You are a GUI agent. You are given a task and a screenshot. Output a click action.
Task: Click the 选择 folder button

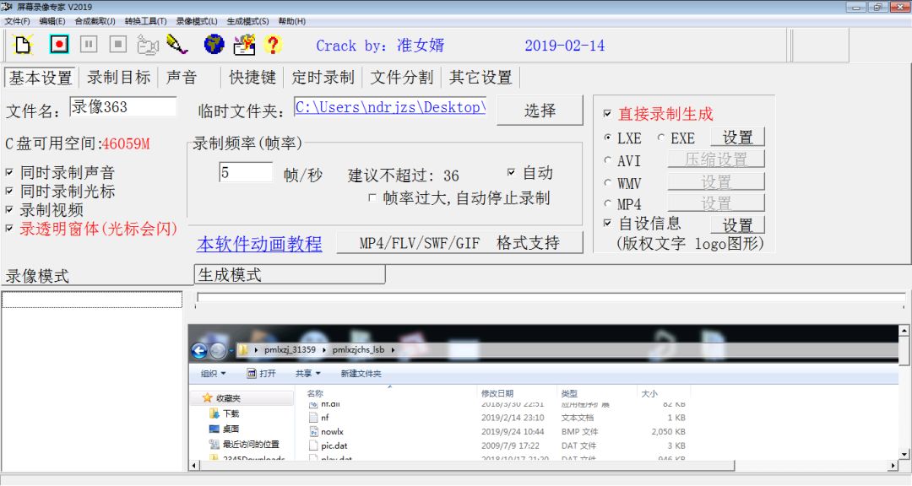(x=540, y=111)
